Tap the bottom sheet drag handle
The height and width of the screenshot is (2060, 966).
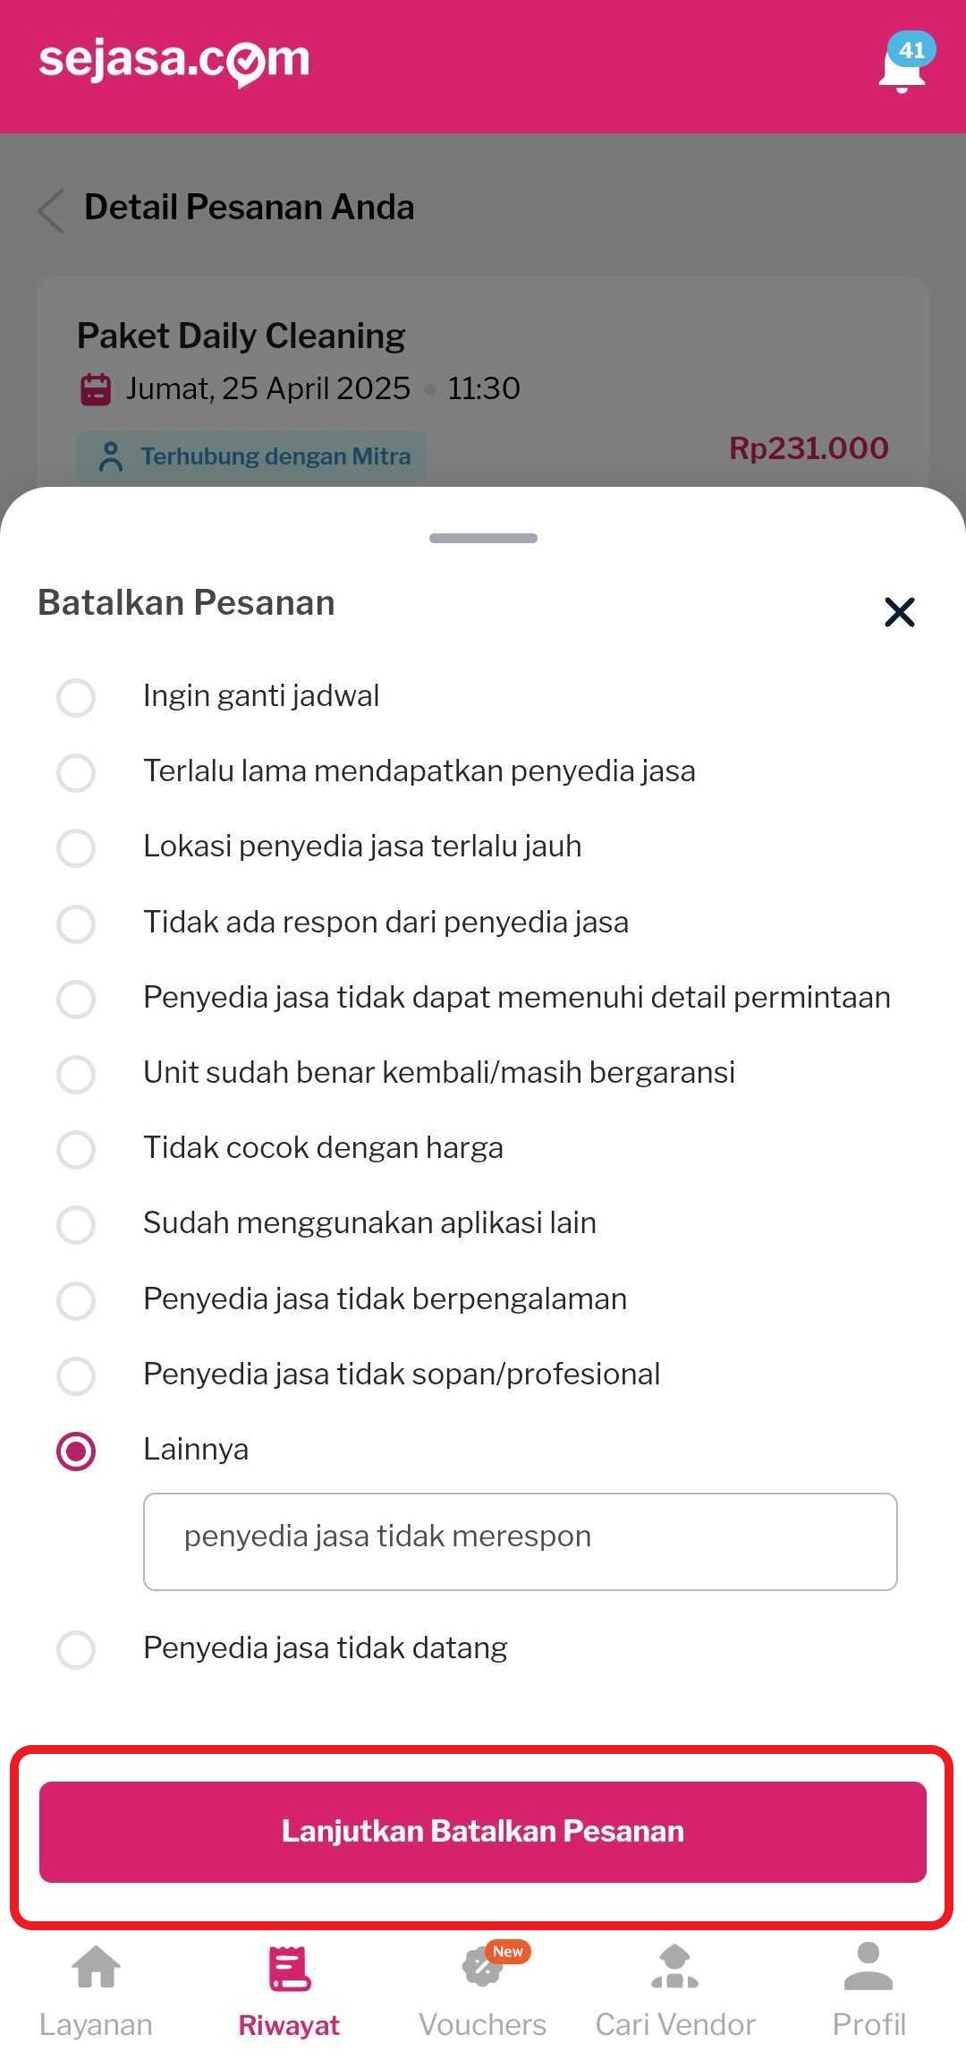(483, 538)
